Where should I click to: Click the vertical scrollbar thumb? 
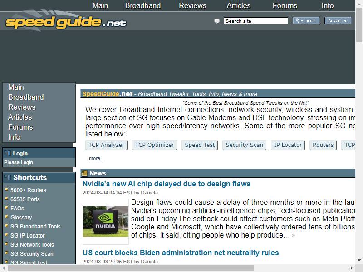[359, 25]
